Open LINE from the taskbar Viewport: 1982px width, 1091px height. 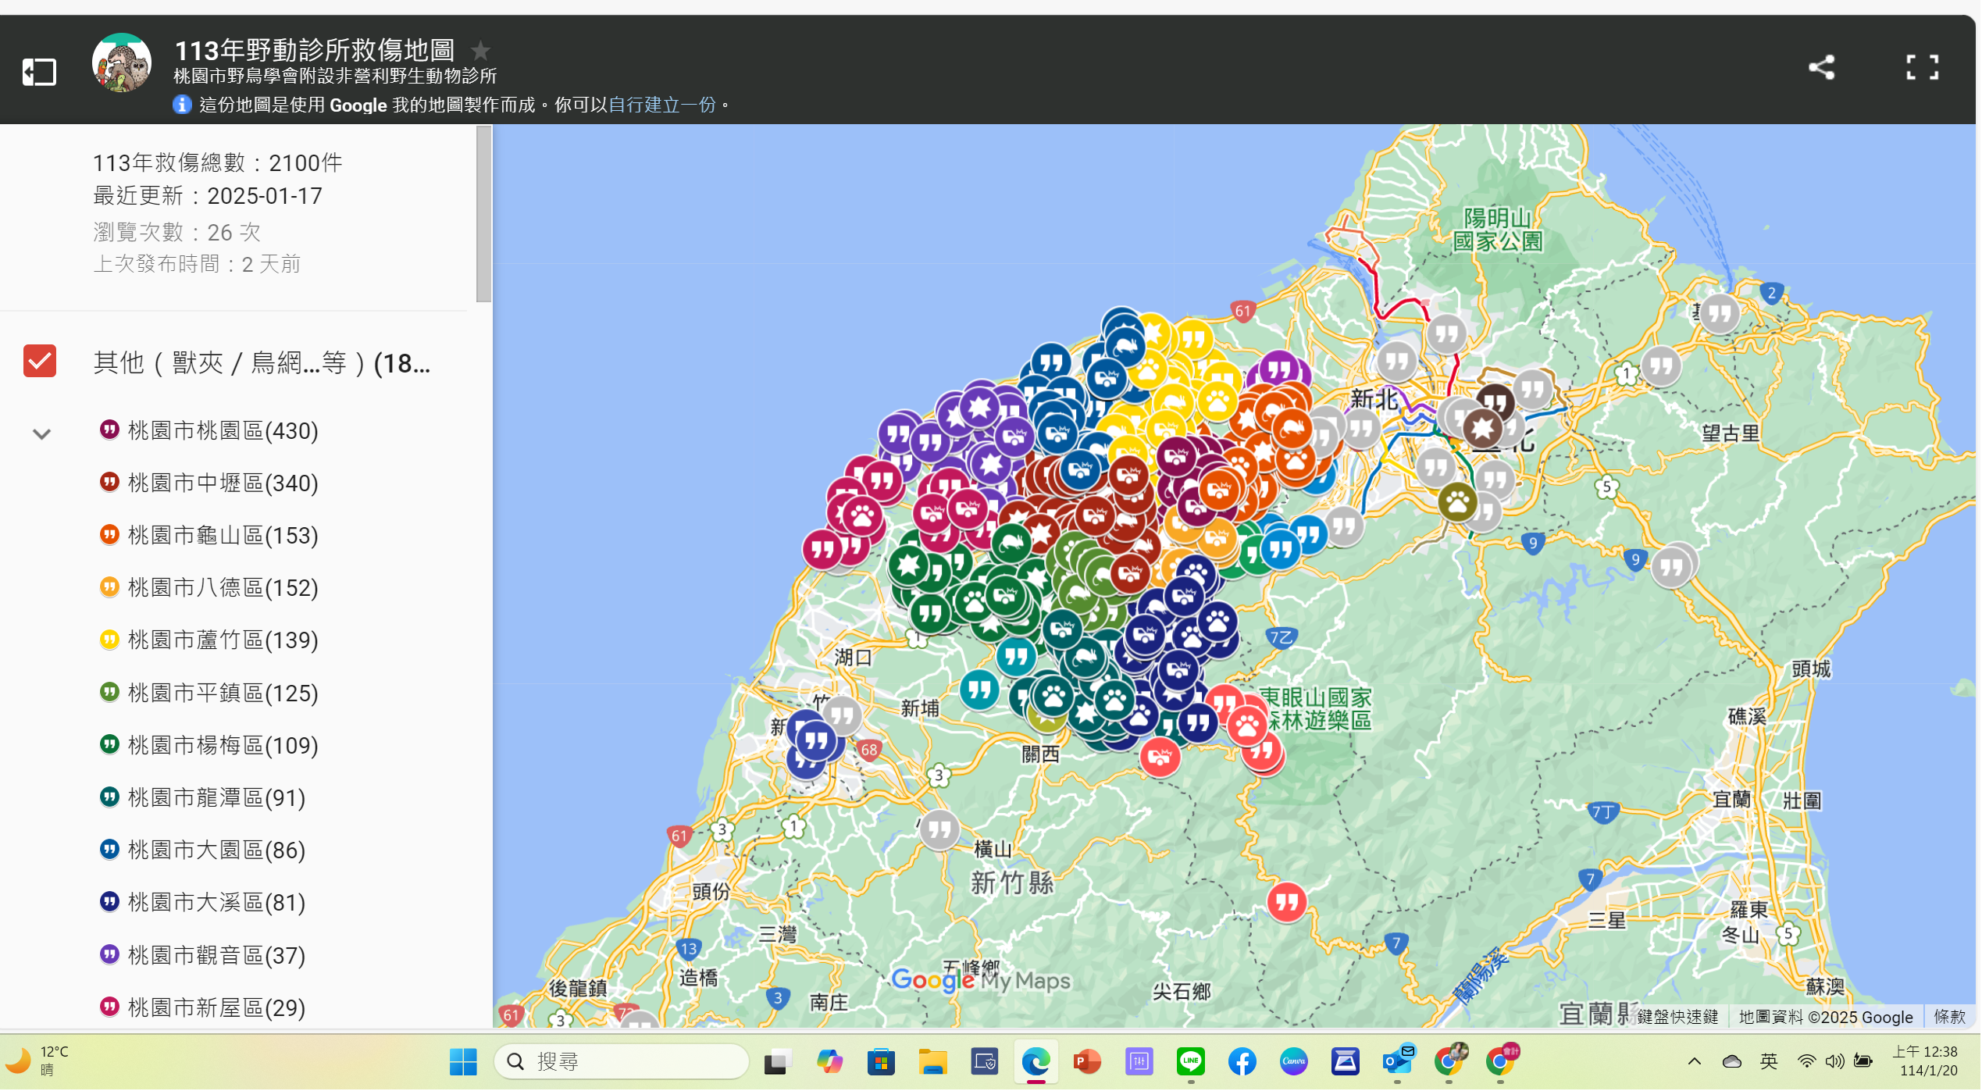(x=1190, y=1062)
